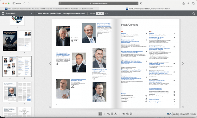Click the Thumbnails grid icon in the header
This screenshot has height=118, width=197.
click(3, 13)
